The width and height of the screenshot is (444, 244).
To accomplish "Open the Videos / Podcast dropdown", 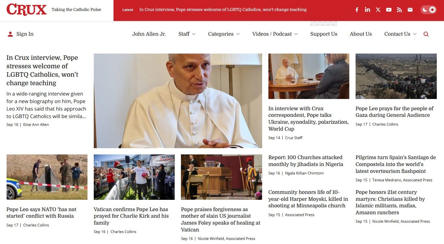I will [275, 34].
